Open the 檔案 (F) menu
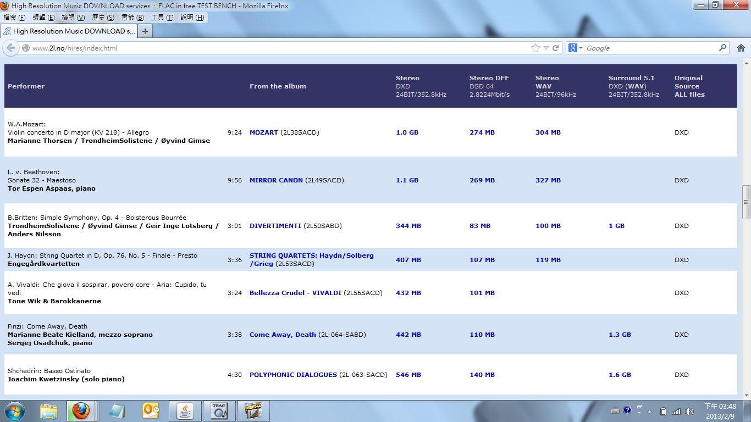 pyautogui.click(x=14, y=18)
